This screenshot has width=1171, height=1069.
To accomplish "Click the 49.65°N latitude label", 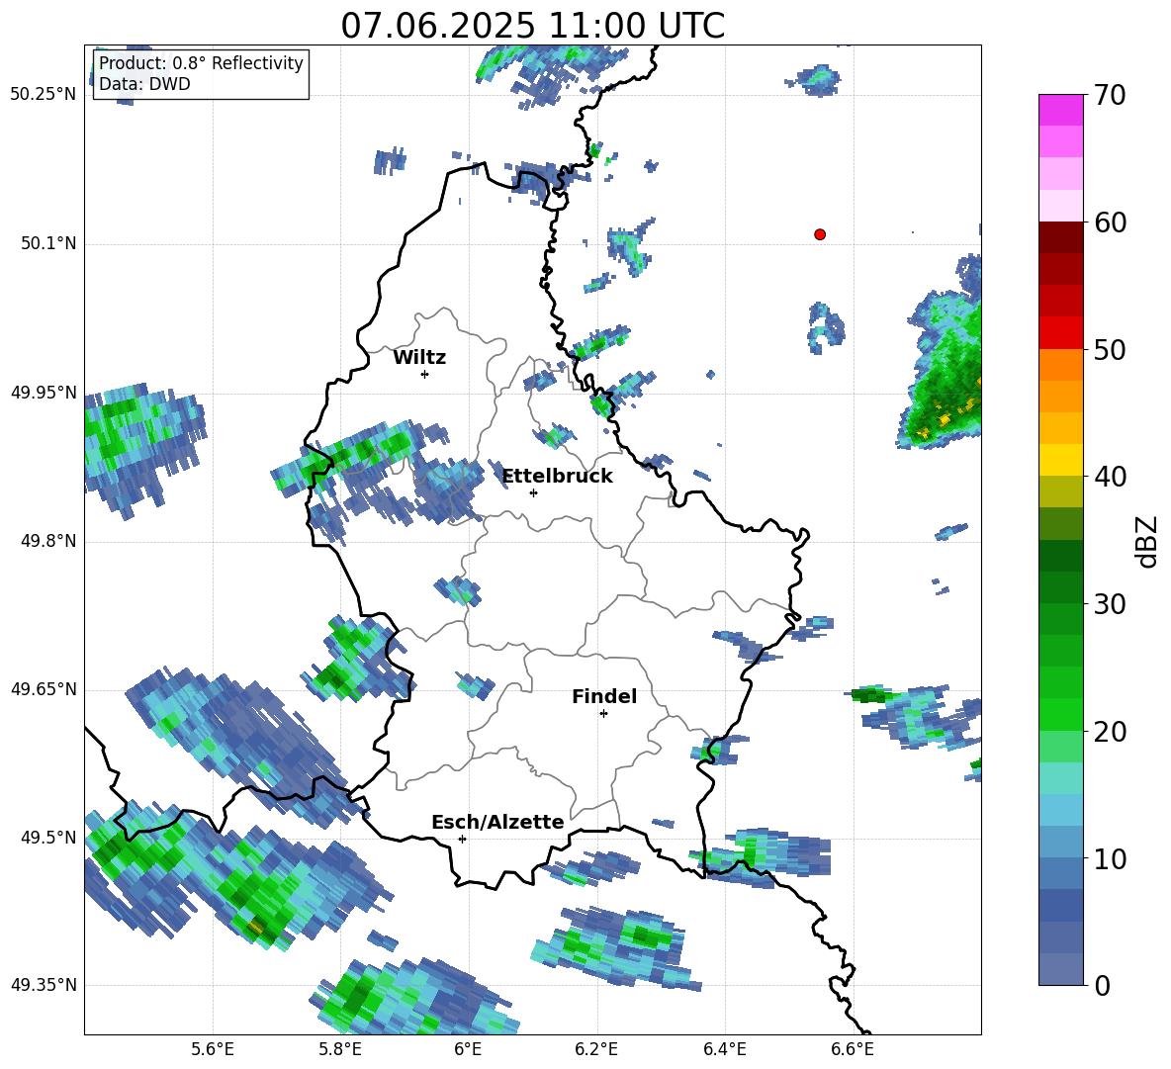I will 44,689.
